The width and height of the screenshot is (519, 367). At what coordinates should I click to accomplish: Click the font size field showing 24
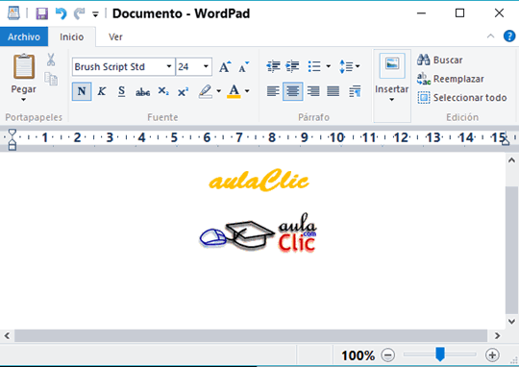pyautogui.click(x=188, y=67)
